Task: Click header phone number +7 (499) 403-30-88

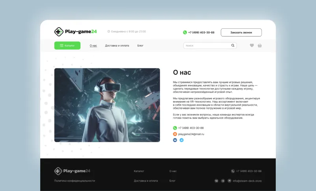Action: (x=201, y=32)
